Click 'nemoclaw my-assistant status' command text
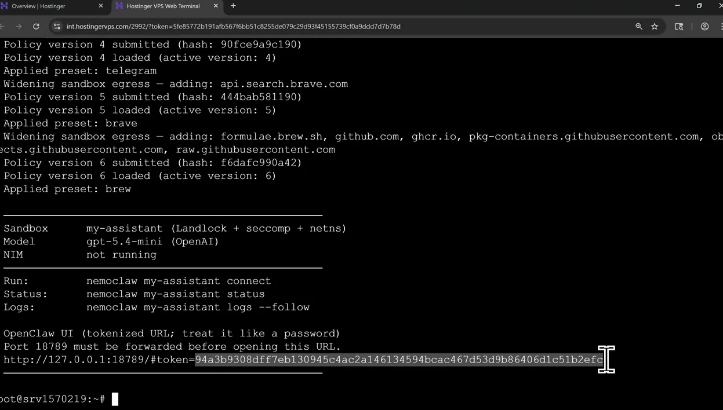723x410 pixels. pos(176,294)
